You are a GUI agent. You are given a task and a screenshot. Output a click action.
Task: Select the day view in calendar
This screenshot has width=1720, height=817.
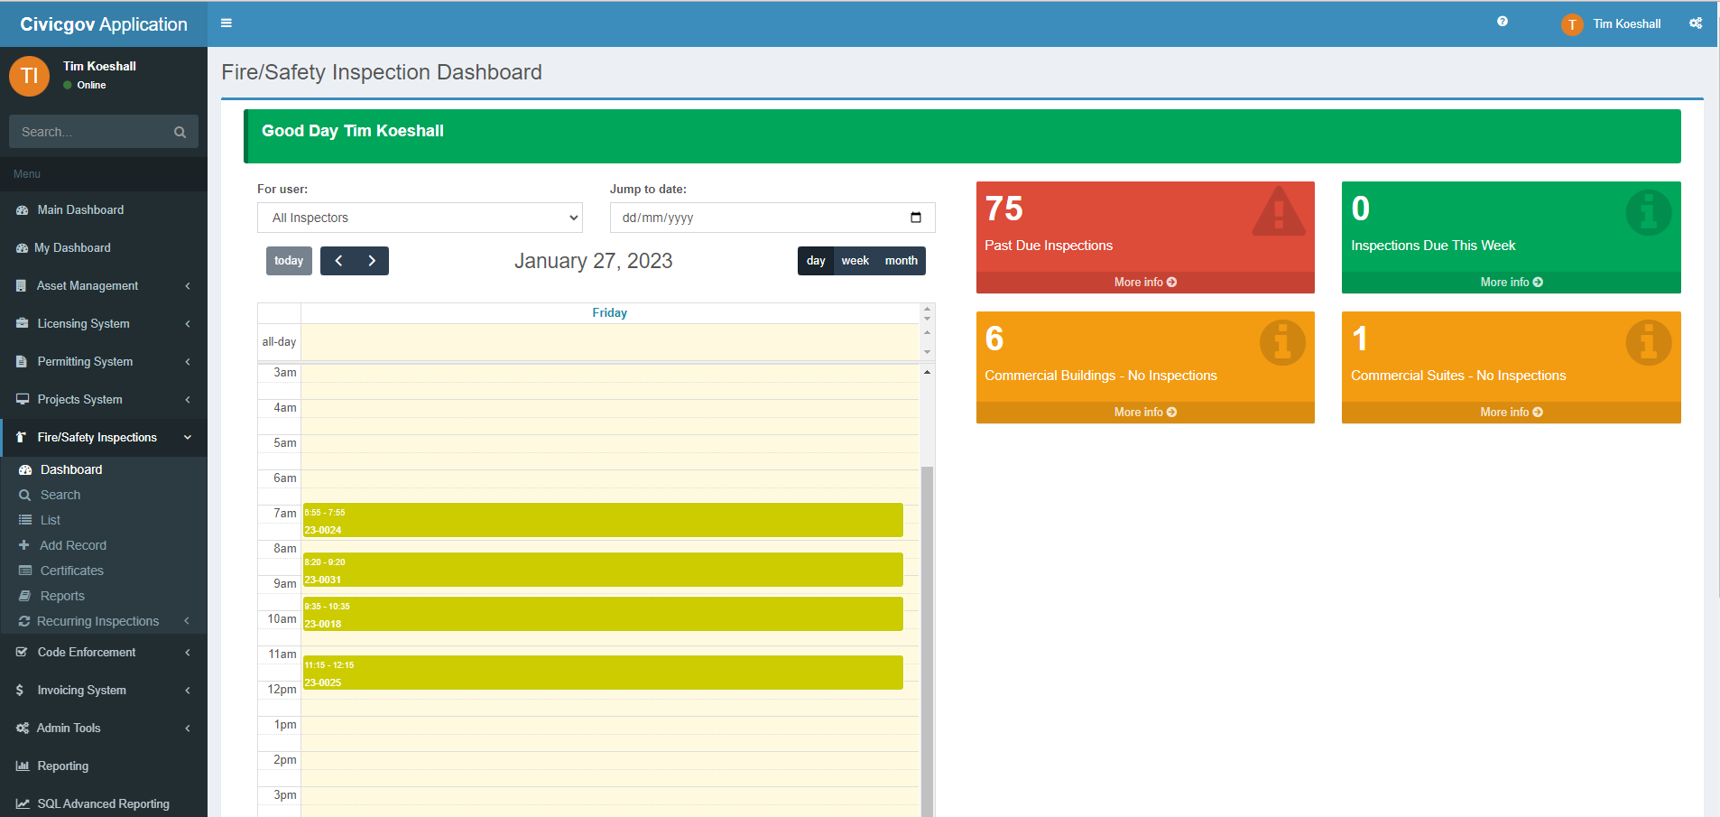coord(816,261)
